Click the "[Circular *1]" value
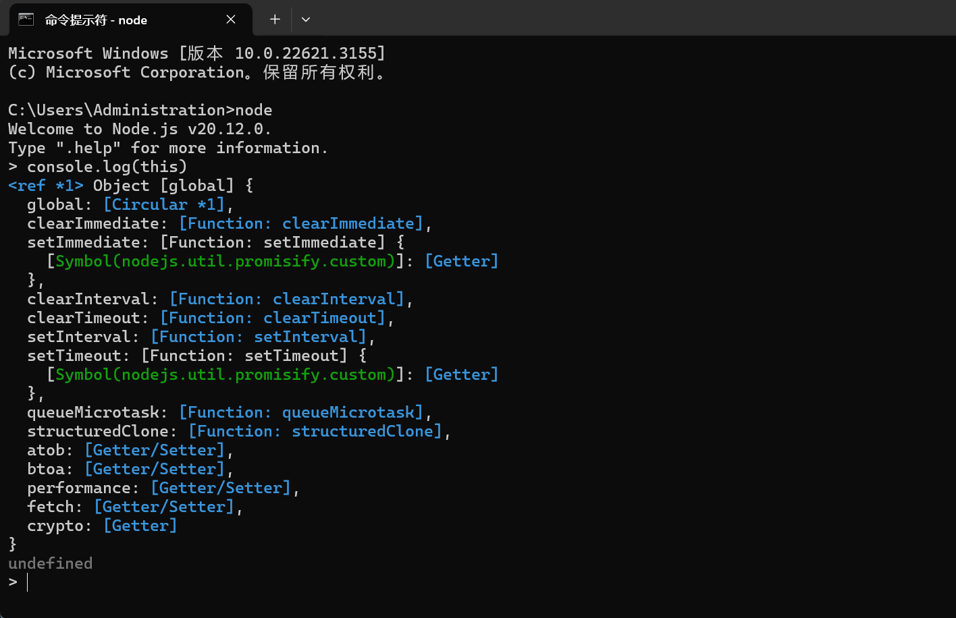This screenshot has height=618, width=956. [x=164, y=204]
